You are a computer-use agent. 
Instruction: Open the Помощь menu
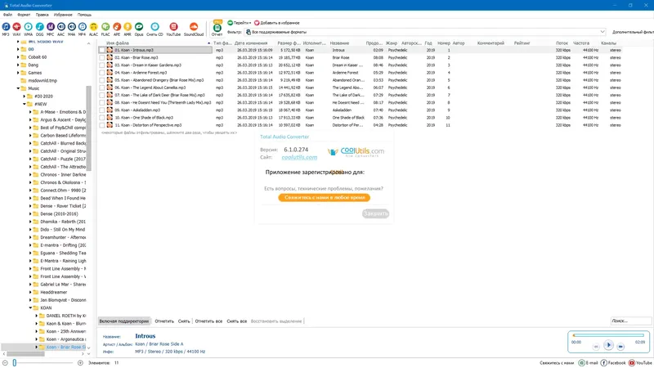point(84,15)
